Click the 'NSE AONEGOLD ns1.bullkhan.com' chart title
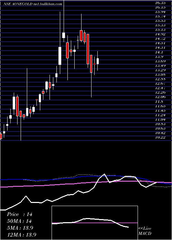 33,4
